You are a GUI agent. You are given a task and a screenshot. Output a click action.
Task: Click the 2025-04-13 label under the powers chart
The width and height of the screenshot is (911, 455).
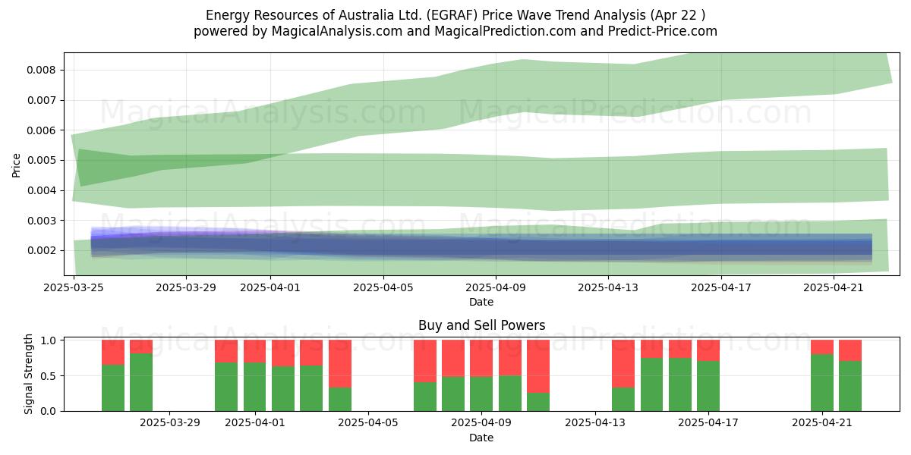[x=595, y=423]
